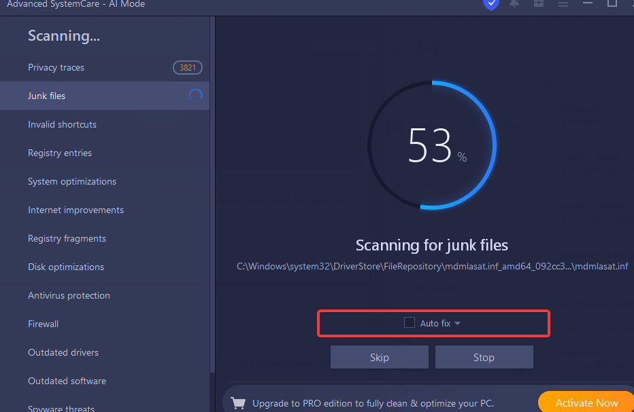Image resolution: width=634 pixels, height=412 pixels.
Task: Select Outdated software item
Action: coord(105,381)
